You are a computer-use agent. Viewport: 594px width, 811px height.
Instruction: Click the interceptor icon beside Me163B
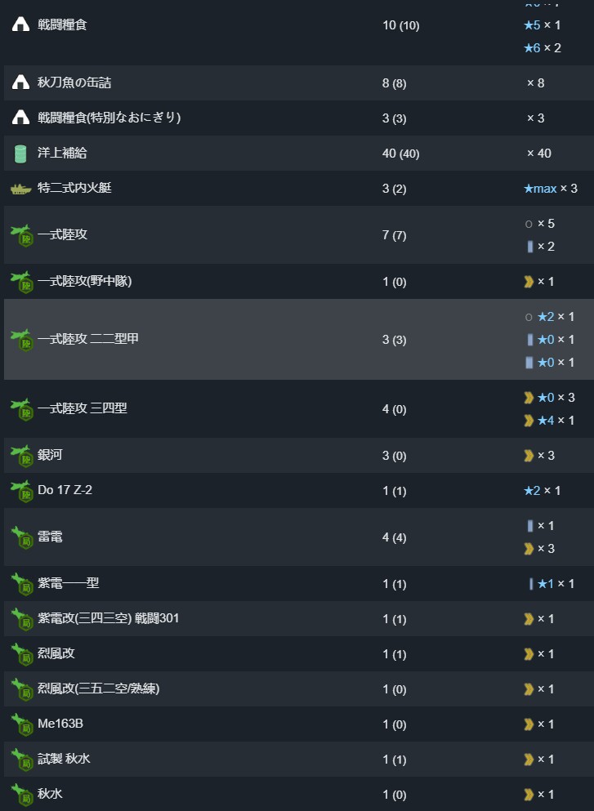coord(22,724)
